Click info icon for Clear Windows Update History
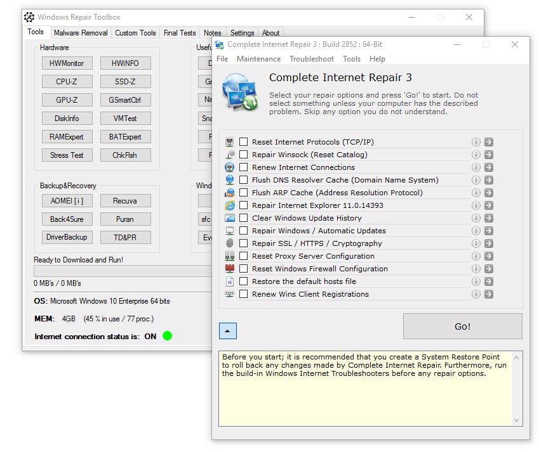This screenshot has width=539, height=452. (476, 218)
